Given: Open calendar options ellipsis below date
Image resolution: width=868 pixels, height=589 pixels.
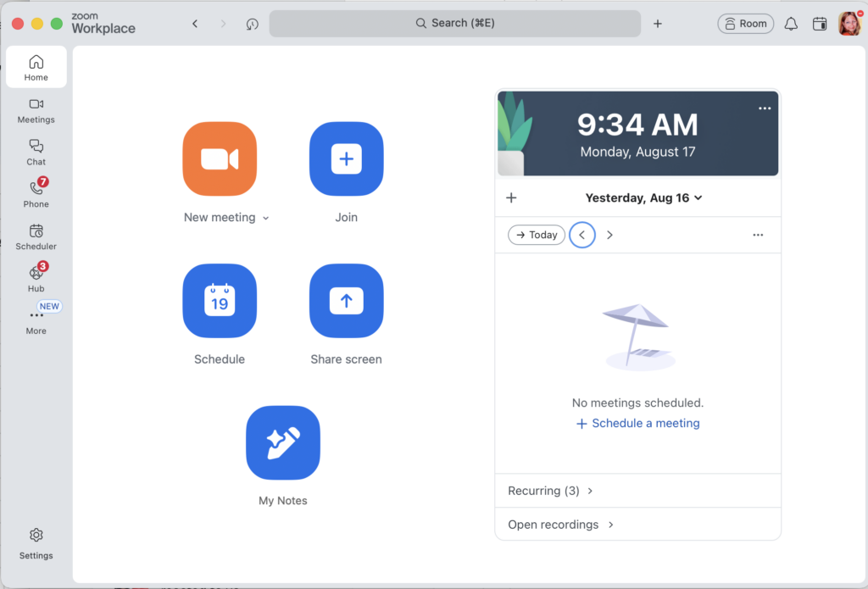Looking at the screenshot, I should tap(758, 235).
